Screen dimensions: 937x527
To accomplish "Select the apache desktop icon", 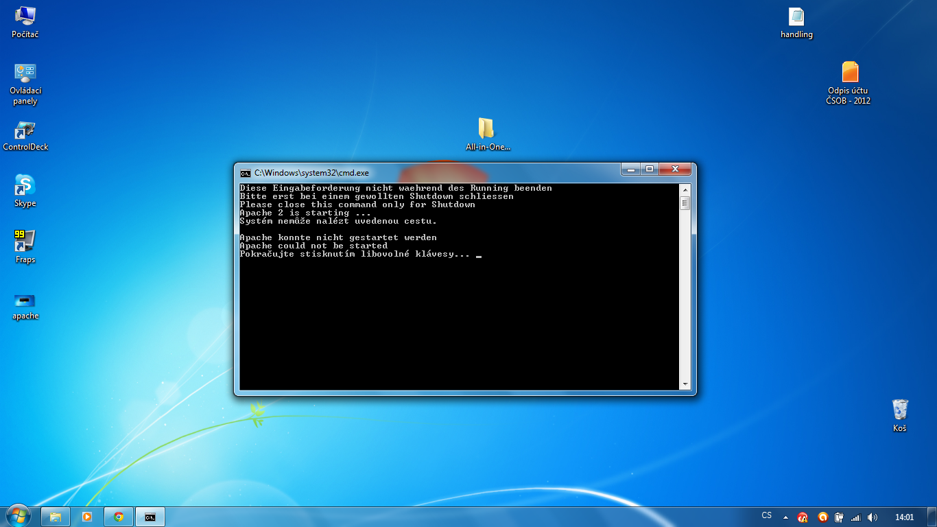I will click(x=25, y=306).
